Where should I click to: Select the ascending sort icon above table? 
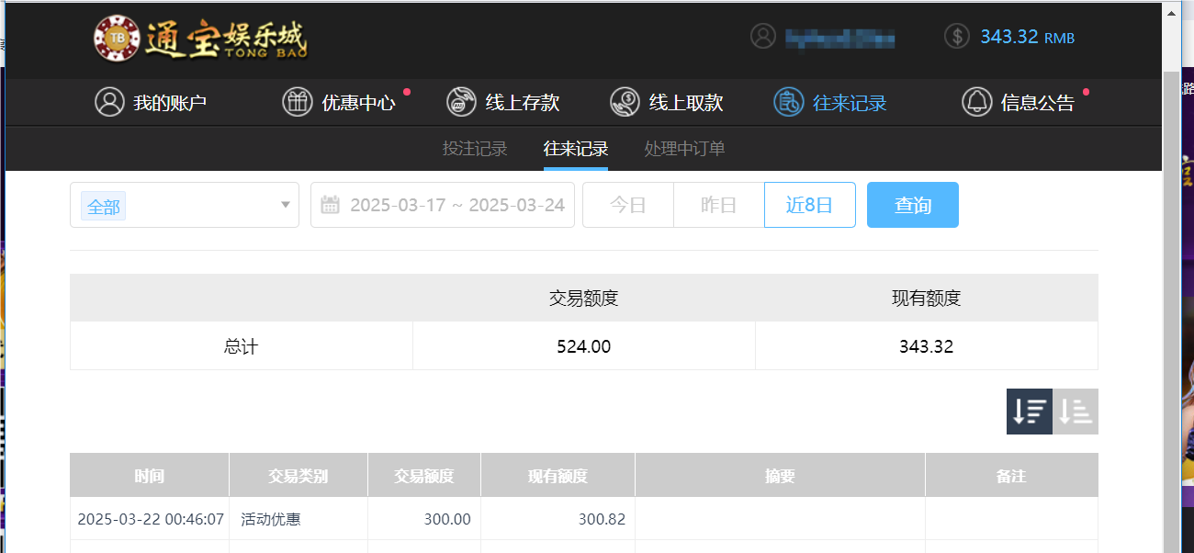[1076, 412]
